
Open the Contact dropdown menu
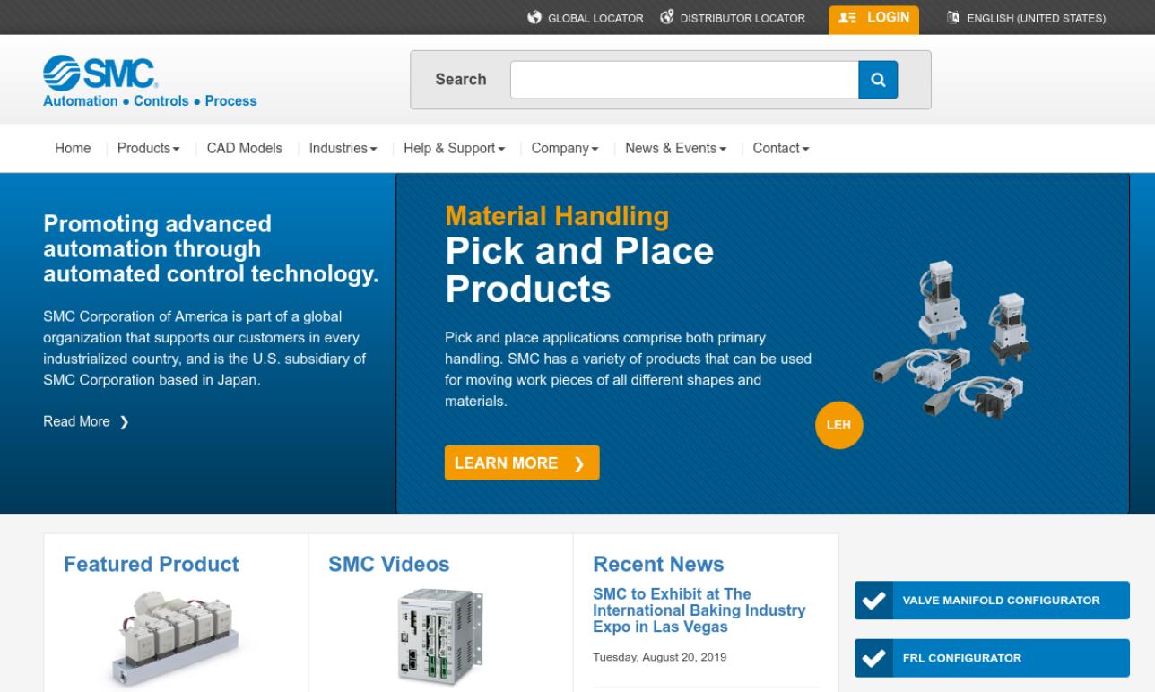tap(779, 148)
